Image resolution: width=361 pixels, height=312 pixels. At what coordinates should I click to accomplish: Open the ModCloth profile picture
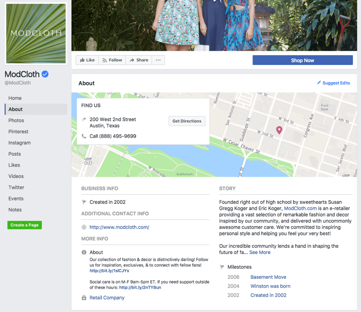(36, 33)
